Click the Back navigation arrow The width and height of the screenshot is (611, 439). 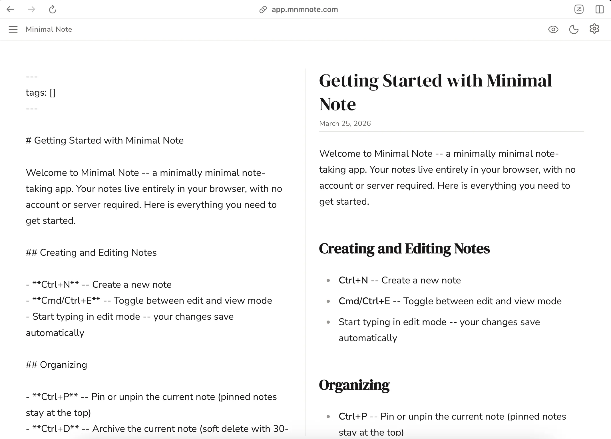tap(11, 9)
